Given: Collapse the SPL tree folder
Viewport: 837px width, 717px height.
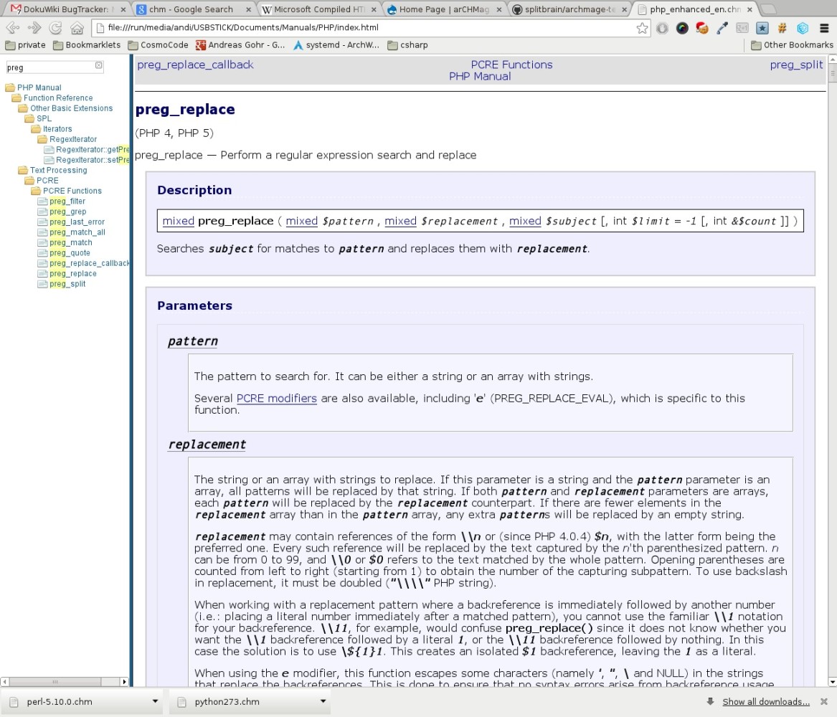Looking at the screenshot, I should click(29, 118).
